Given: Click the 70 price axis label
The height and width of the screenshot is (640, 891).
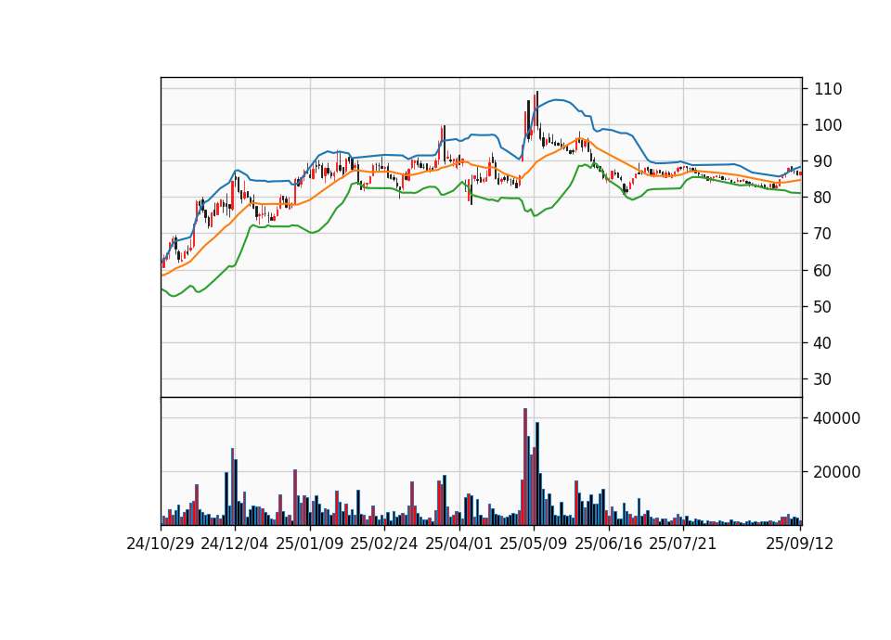Looking at the screenshot, I should 823,234.
